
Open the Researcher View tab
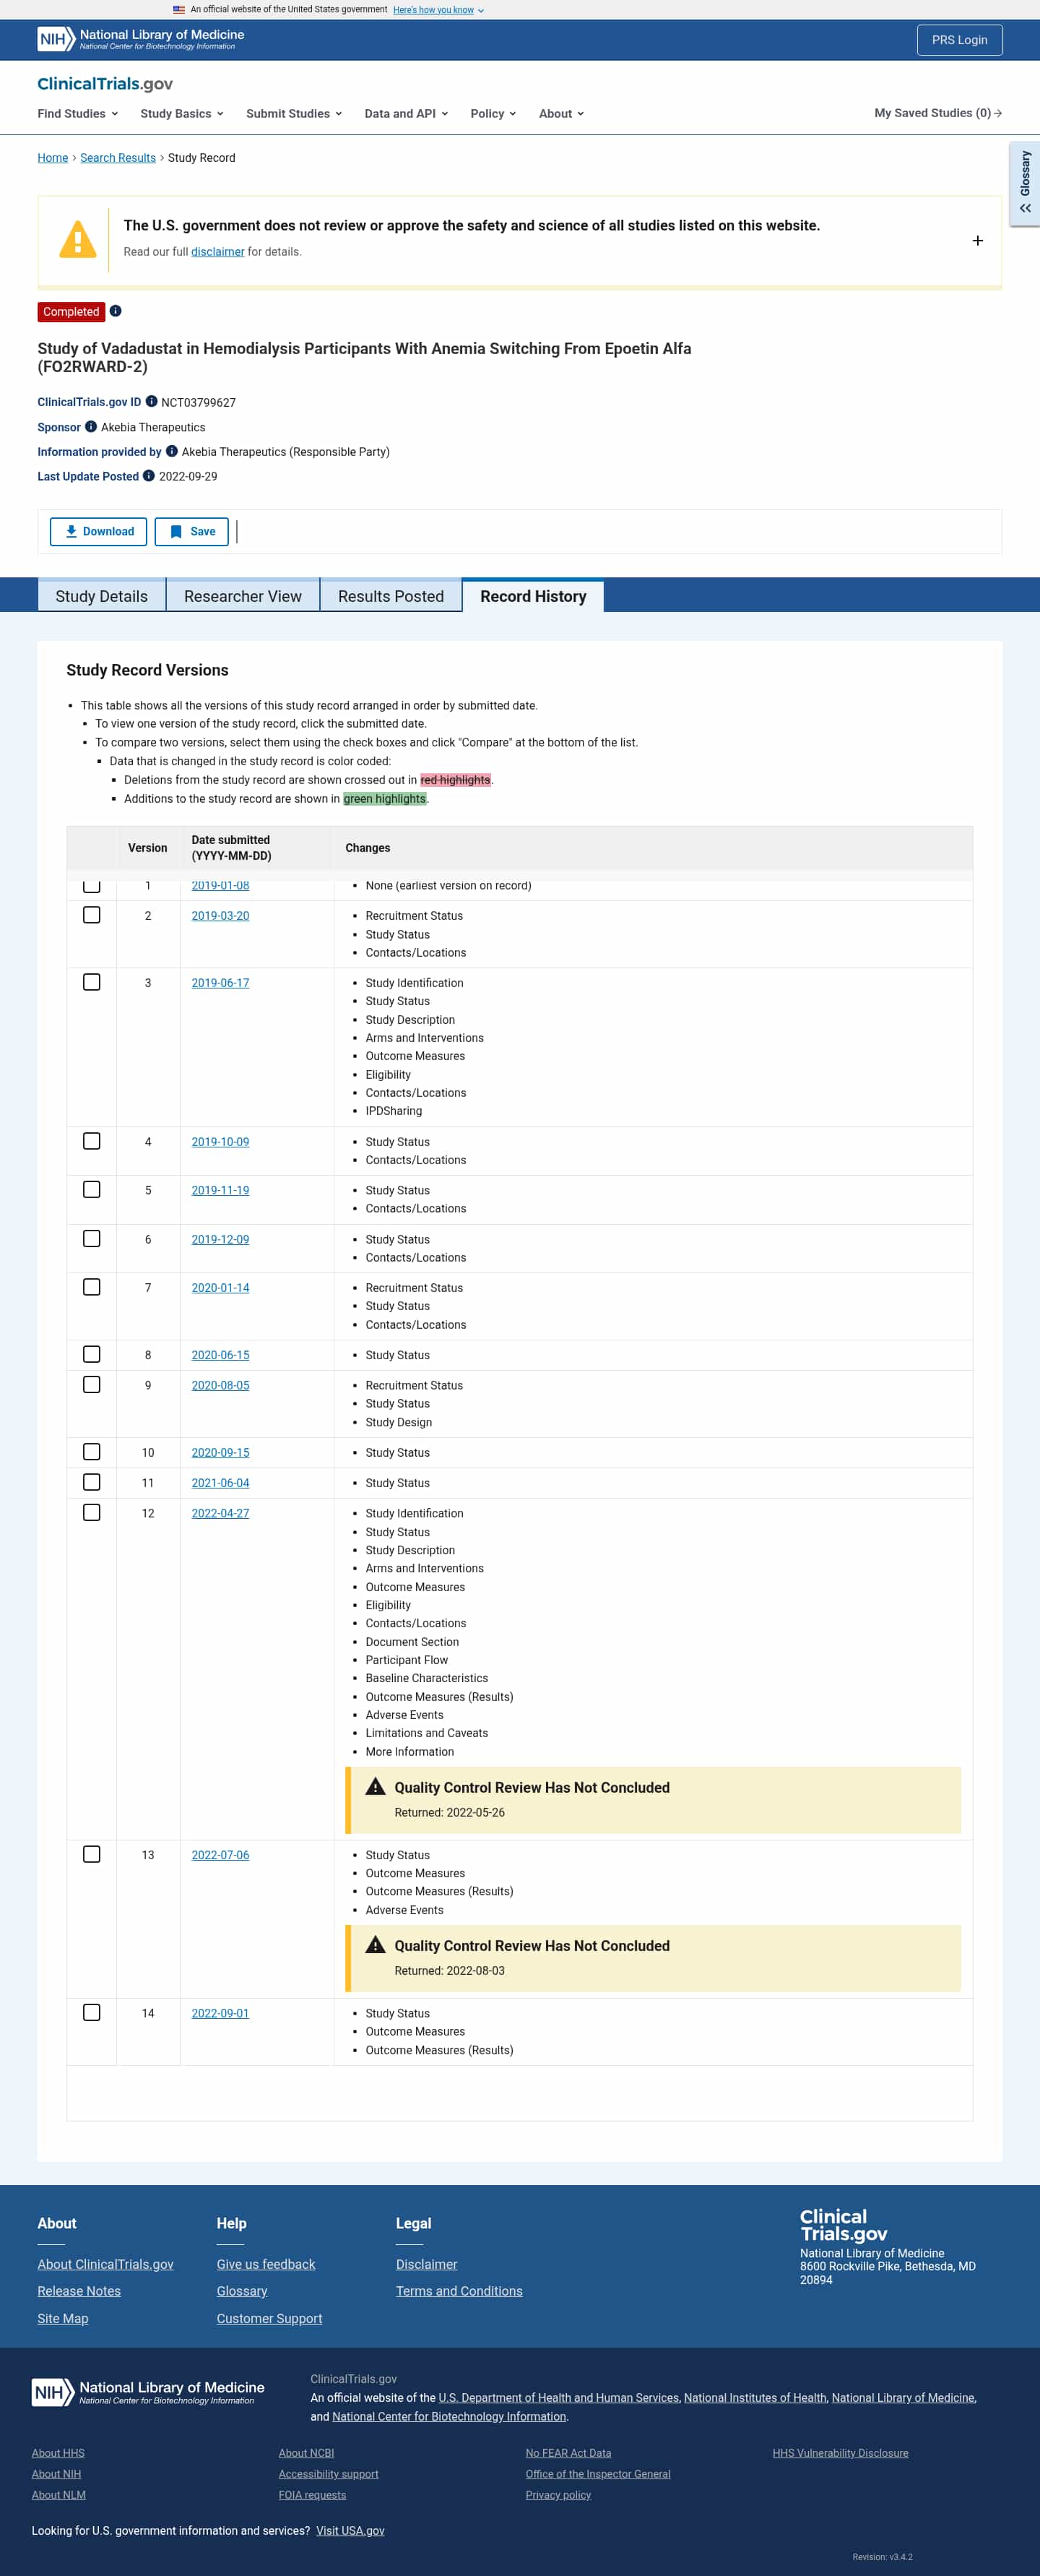point(243,596)
